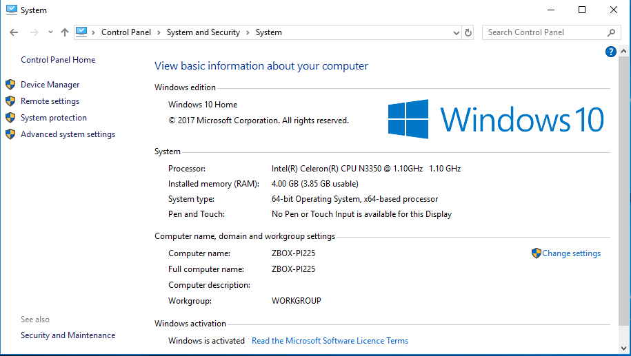Maximize the System window
The height and width of the screenshot is (356, 631).
(x=582, y=10)
